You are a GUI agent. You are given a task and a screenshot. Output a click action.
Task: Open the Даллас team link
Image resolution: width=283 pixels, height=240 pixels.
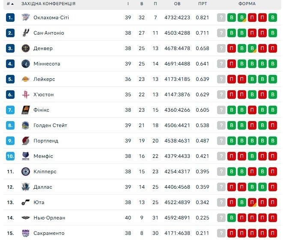click(x=43, y=187)
